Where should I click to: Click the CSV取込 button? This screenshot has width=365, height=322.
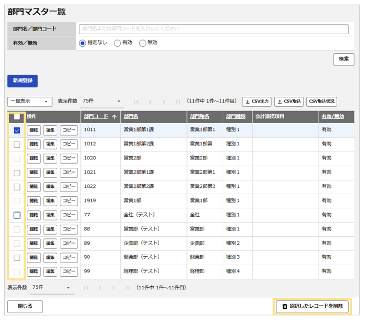pos(289,102)
